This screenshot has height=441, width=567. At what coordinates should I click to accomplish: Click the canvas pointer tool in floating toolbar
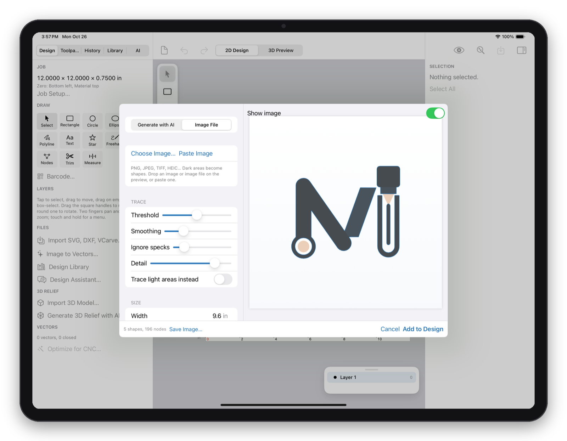point(167,74)
